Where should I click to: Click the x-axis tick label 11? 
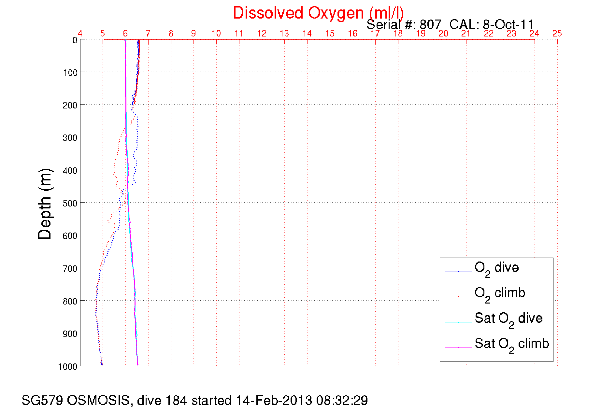tap(239, 34)
